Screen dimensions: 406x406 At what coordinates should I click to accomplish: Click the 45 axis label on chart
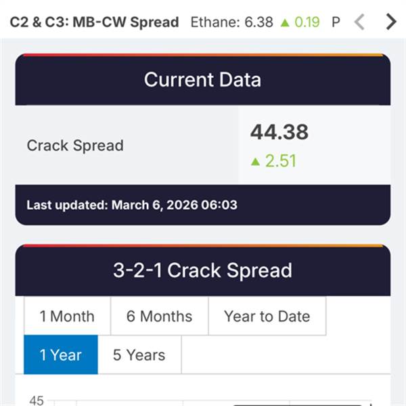[37, 401]
